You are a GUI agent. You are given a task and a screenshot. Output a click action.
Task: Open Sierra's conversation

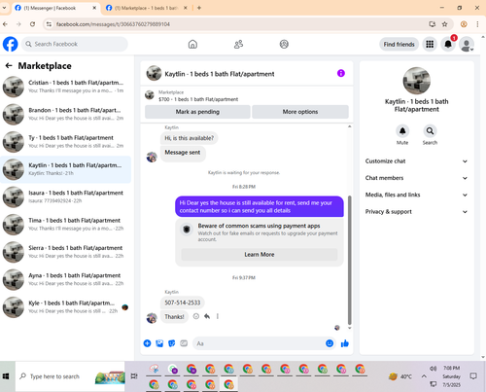coord(66,252)
